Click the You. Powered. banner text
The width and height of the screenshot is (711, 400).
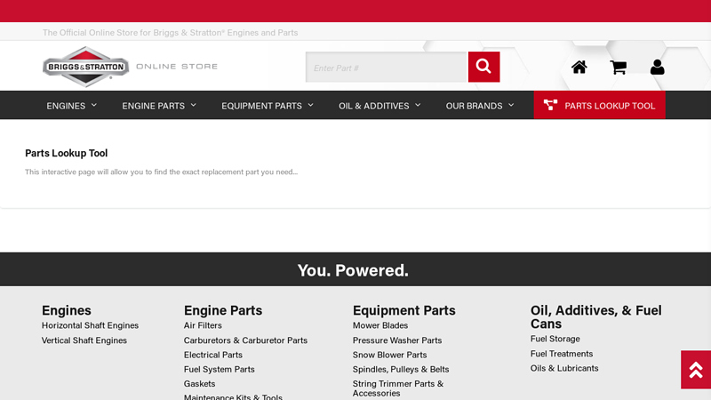[x=353, y=270]
